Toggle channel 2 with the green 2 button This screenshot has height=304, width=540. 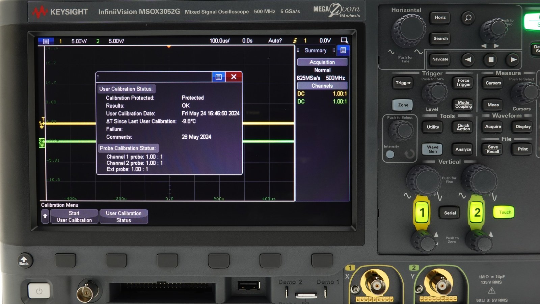click(x=477, y=213)
